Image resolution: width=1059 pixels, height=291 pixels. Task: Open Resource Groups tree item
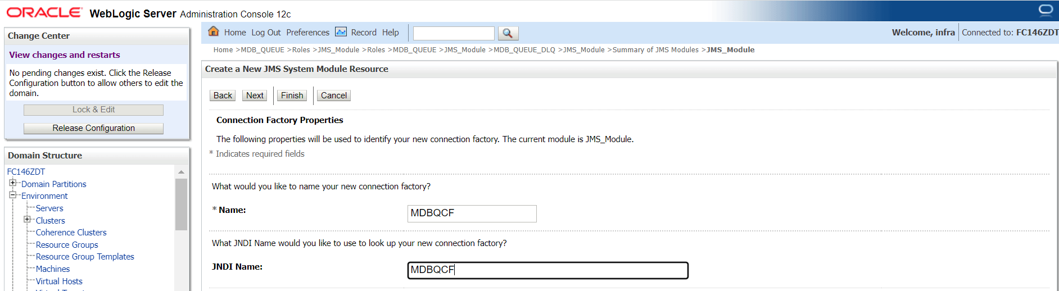pyautogui.click(x=67, y=245)
